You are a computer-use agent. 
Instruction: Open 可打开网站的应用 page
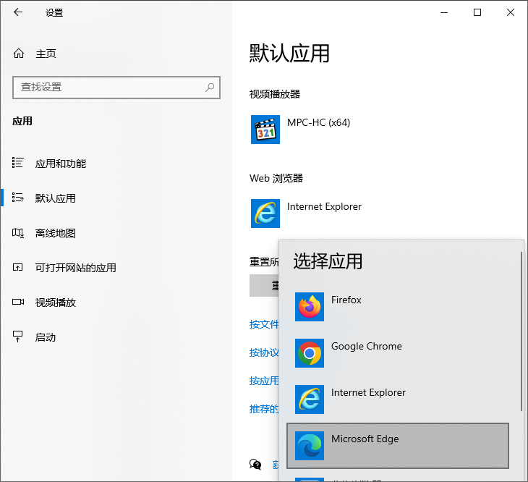pyautogui.click(x=76, y=268)
